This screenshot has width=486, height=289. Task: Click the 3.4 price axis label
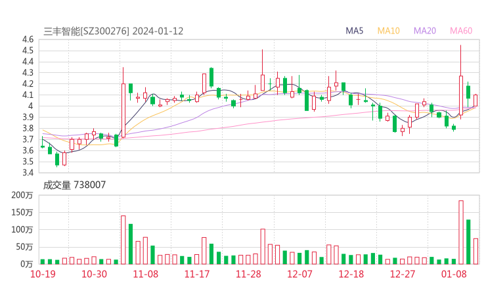[x=28, y=172]
